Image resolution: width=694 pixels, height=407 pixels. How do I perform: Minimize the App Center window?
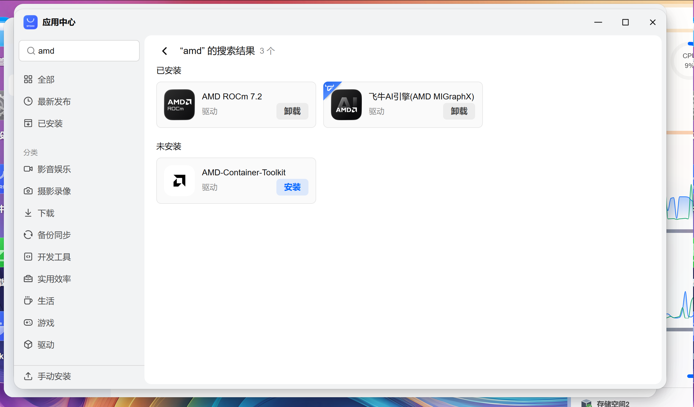tap(598, 22)
